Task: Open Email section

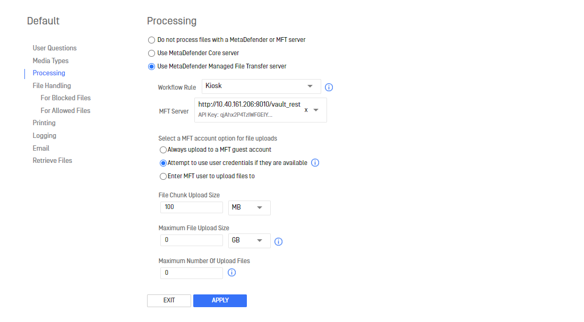Action: tap(40, 148)
